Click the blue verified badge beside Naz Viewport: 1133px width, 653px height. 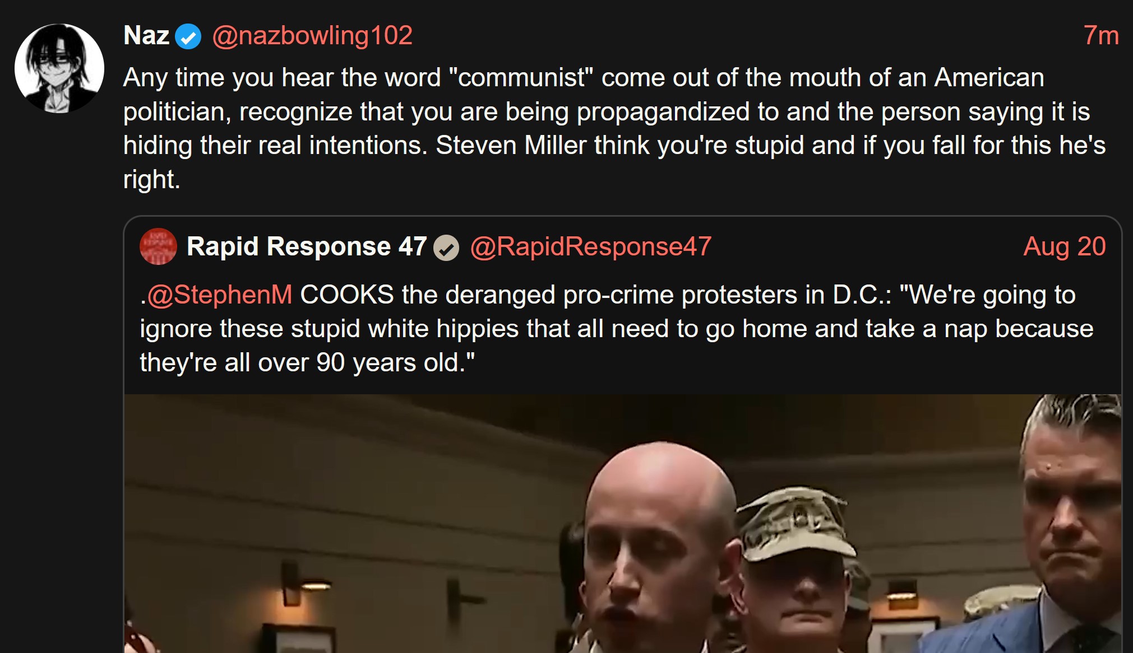[x=188, y=37]
